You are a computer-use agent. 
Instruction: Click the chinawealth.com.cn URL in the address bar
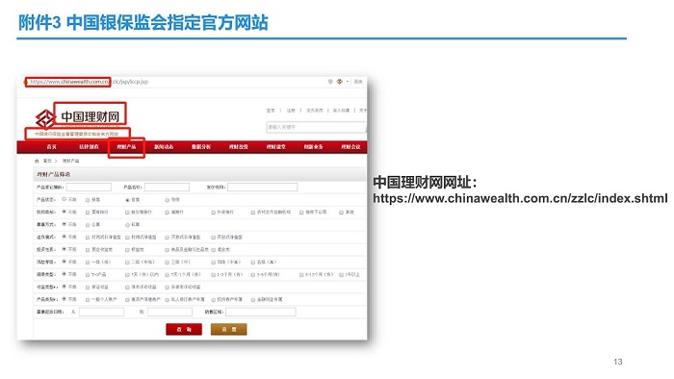click(69, 82)
